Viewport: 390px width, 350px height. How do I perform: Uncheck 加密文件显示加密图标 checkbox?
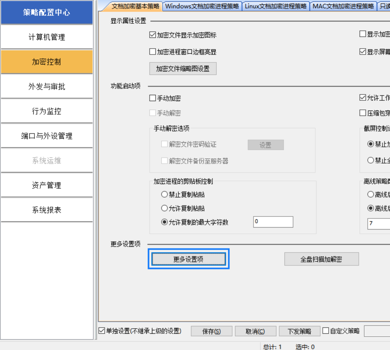click(x=153, y=35)
